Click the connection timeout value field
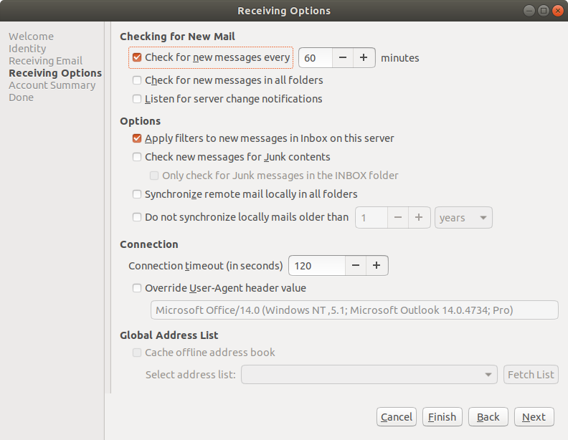The image size is (568, 440). tap(316, 266)
